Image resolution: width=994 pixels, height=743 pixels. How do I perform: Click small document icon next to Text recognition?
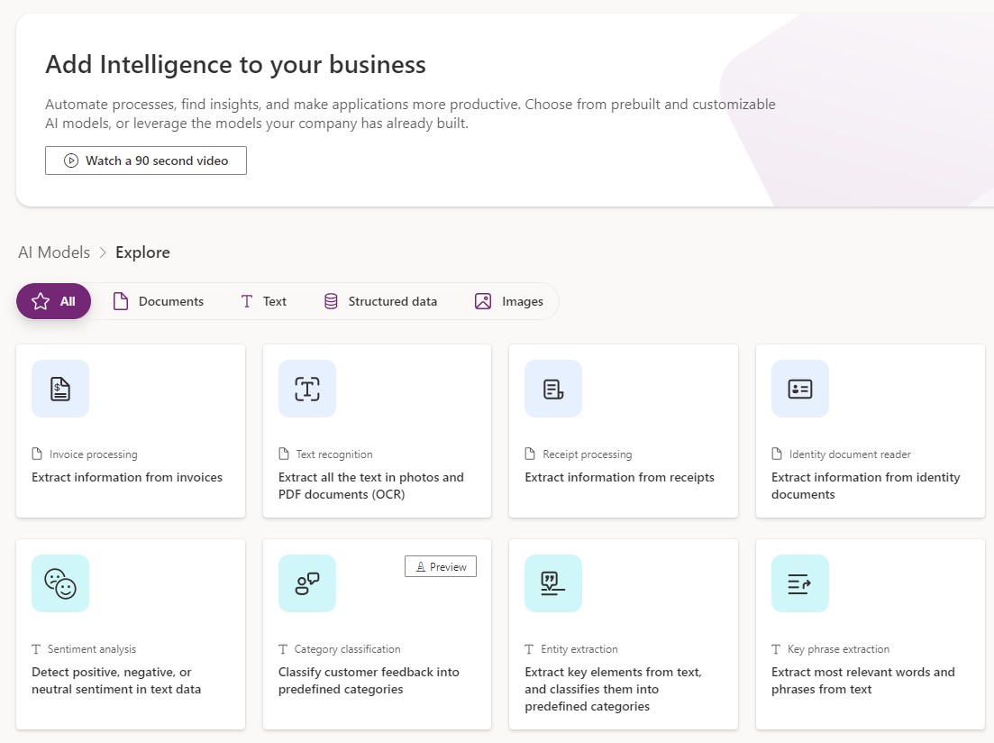(283, 454)
